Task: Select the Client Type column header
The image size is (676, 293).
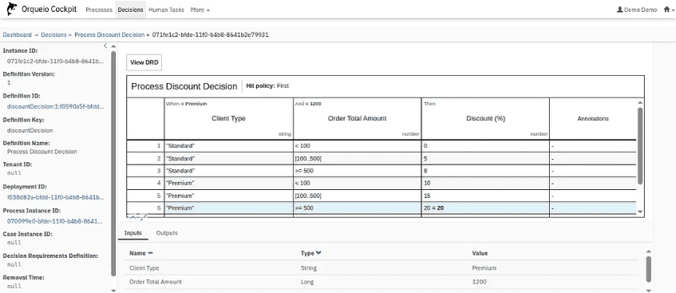Action: pos(228,119)
